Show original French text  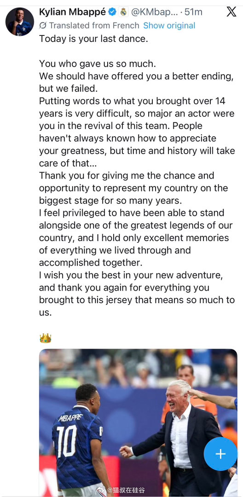coord(169,25)
